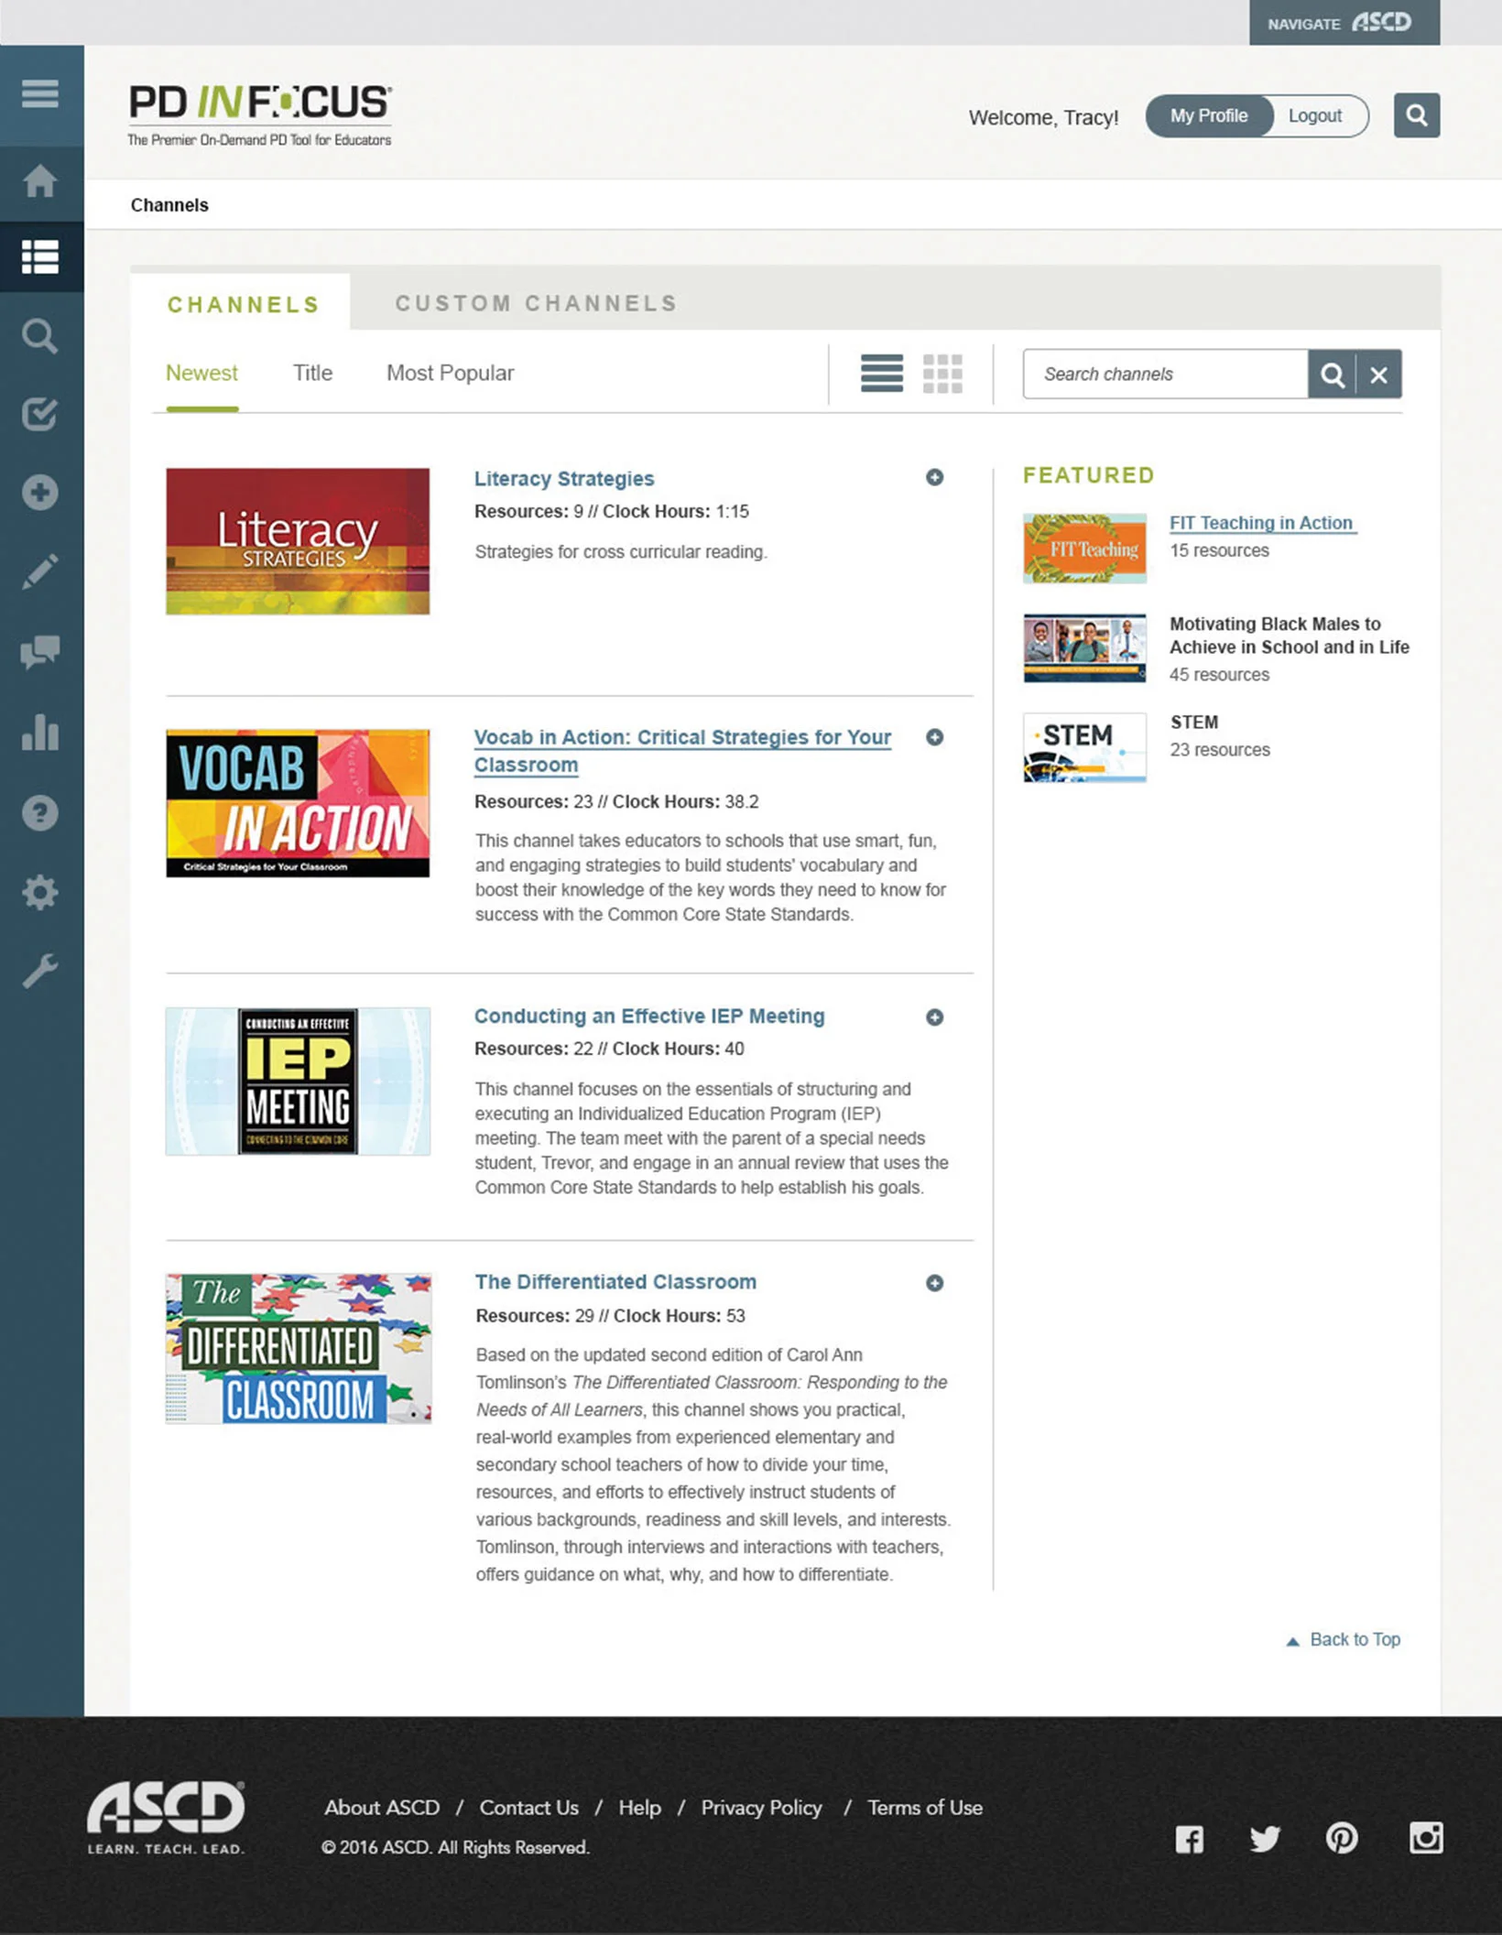The image size is (1502, 1935).
Task: Click plus icon next to Vocab in Action
Action: click(934, 737)
